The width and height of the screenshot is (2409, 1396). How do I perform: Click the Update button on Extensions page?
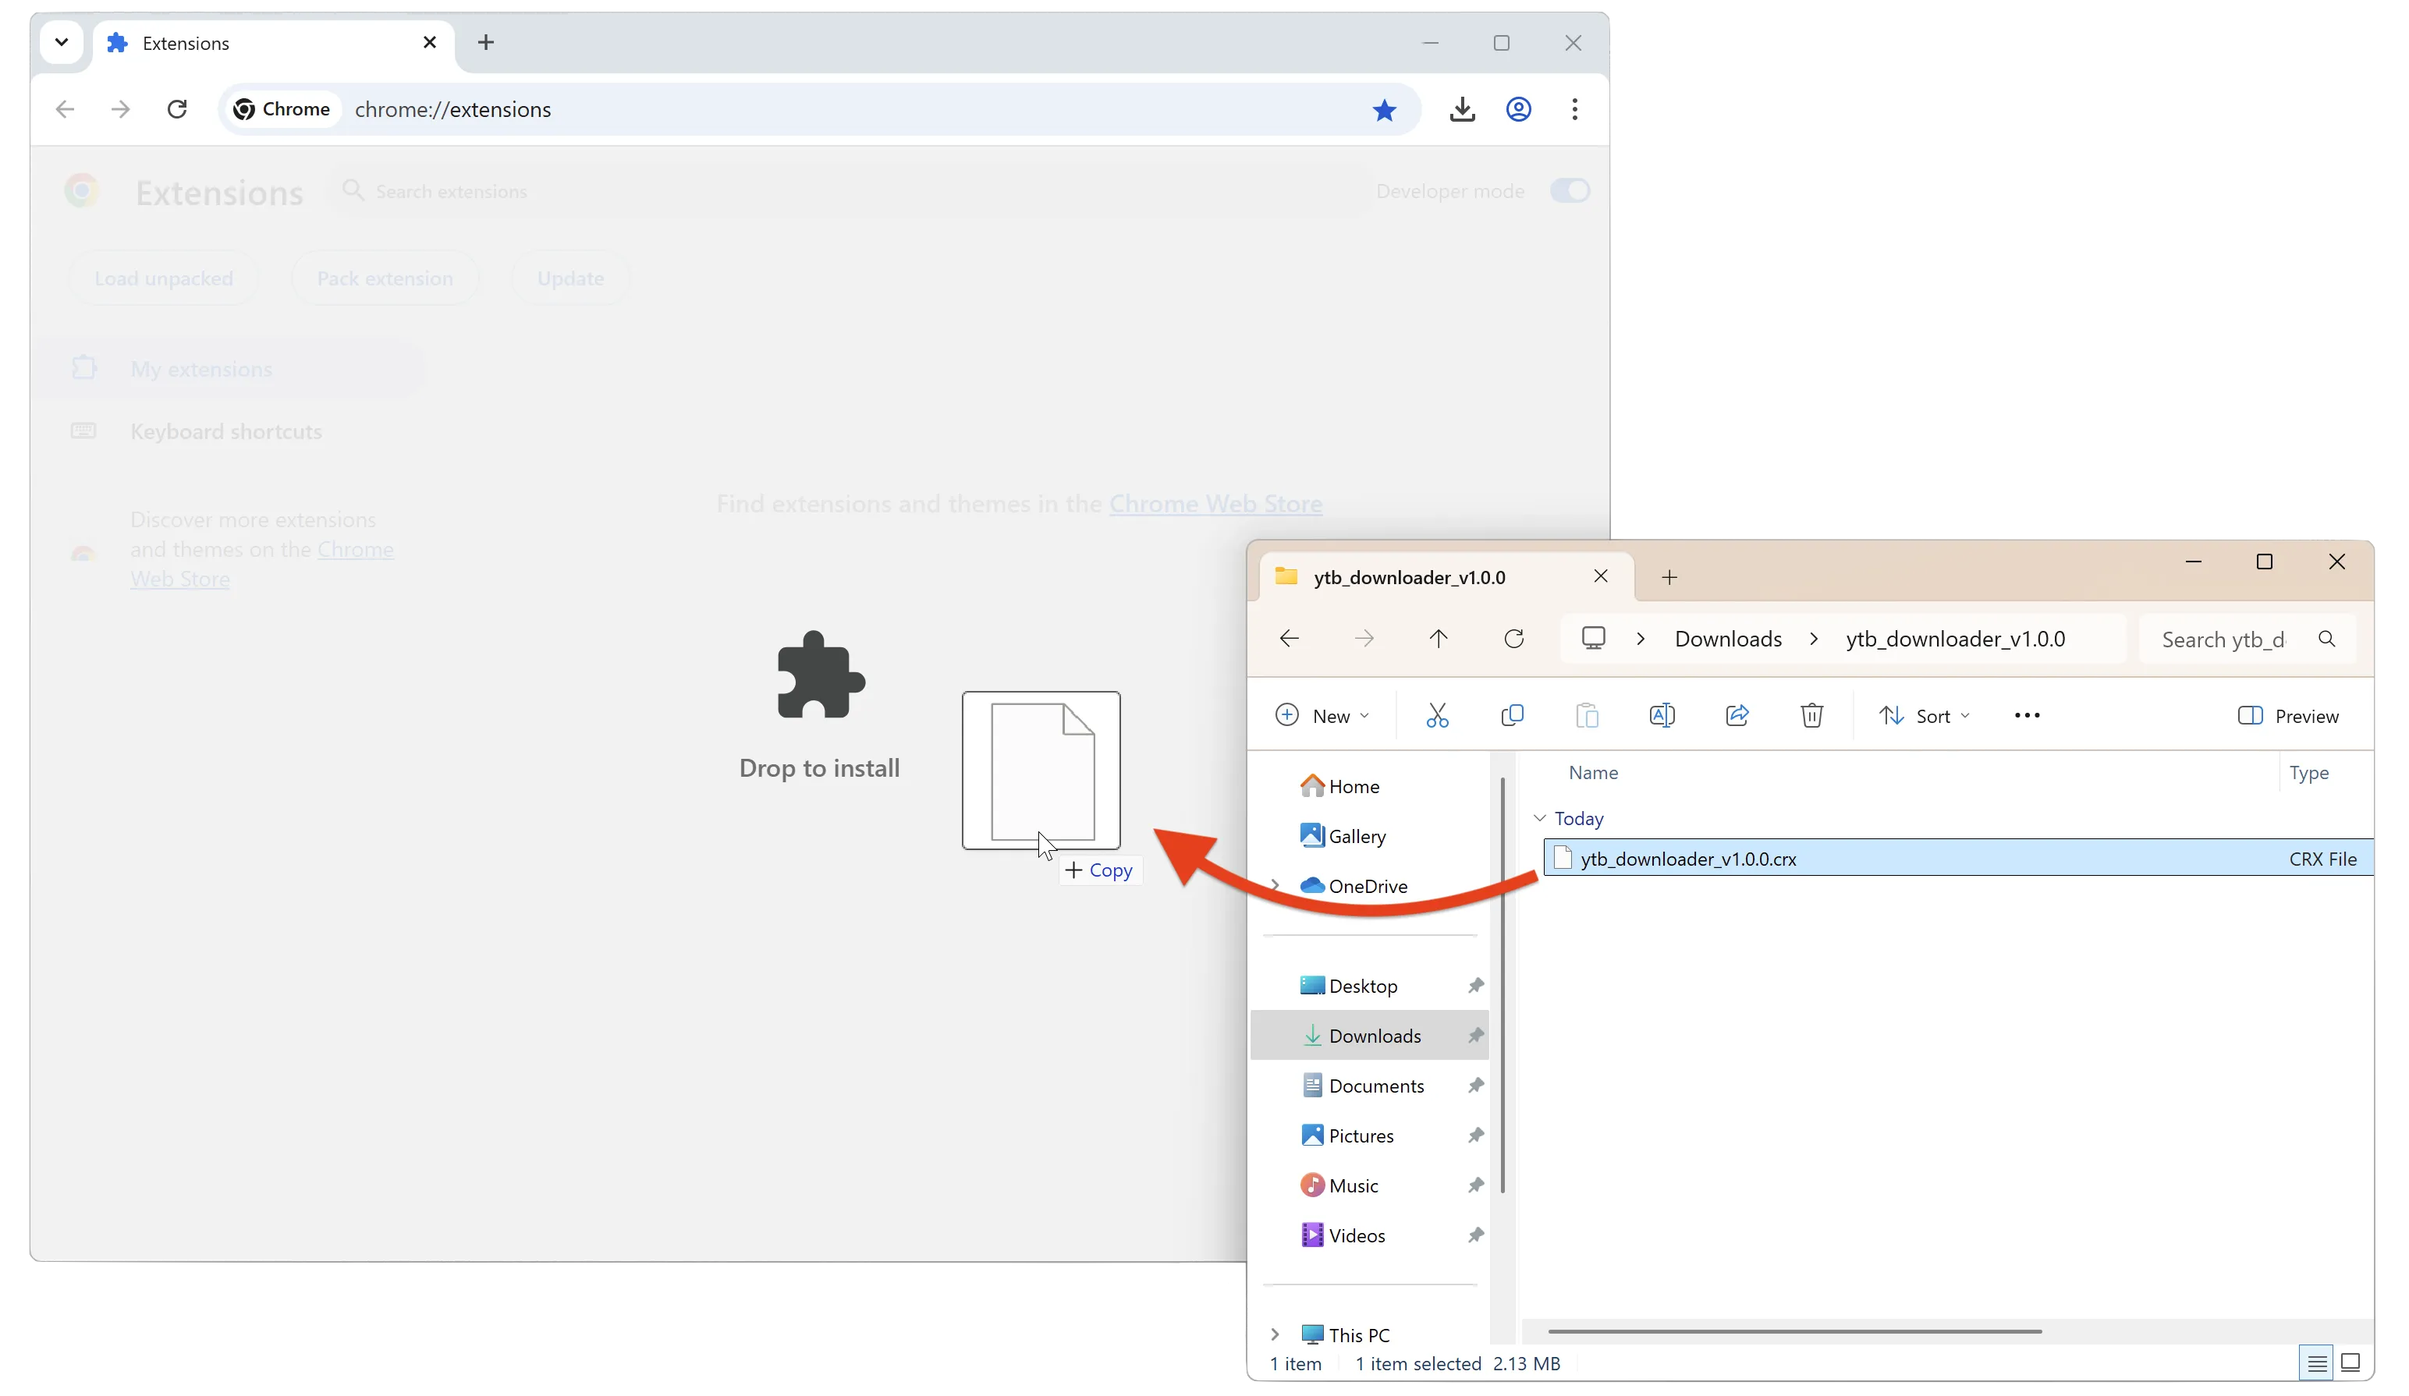571,278
